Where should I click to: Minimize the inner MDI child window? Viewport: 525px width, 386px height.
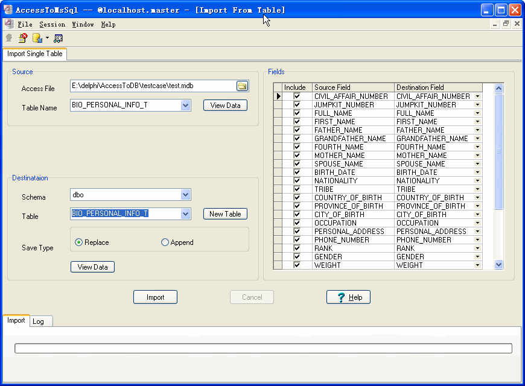(x=495, y=24)
